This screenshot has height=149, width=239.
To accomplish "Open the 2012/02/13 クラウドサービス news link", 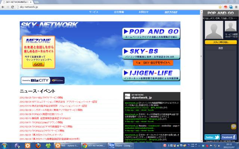I will [42, 131].
